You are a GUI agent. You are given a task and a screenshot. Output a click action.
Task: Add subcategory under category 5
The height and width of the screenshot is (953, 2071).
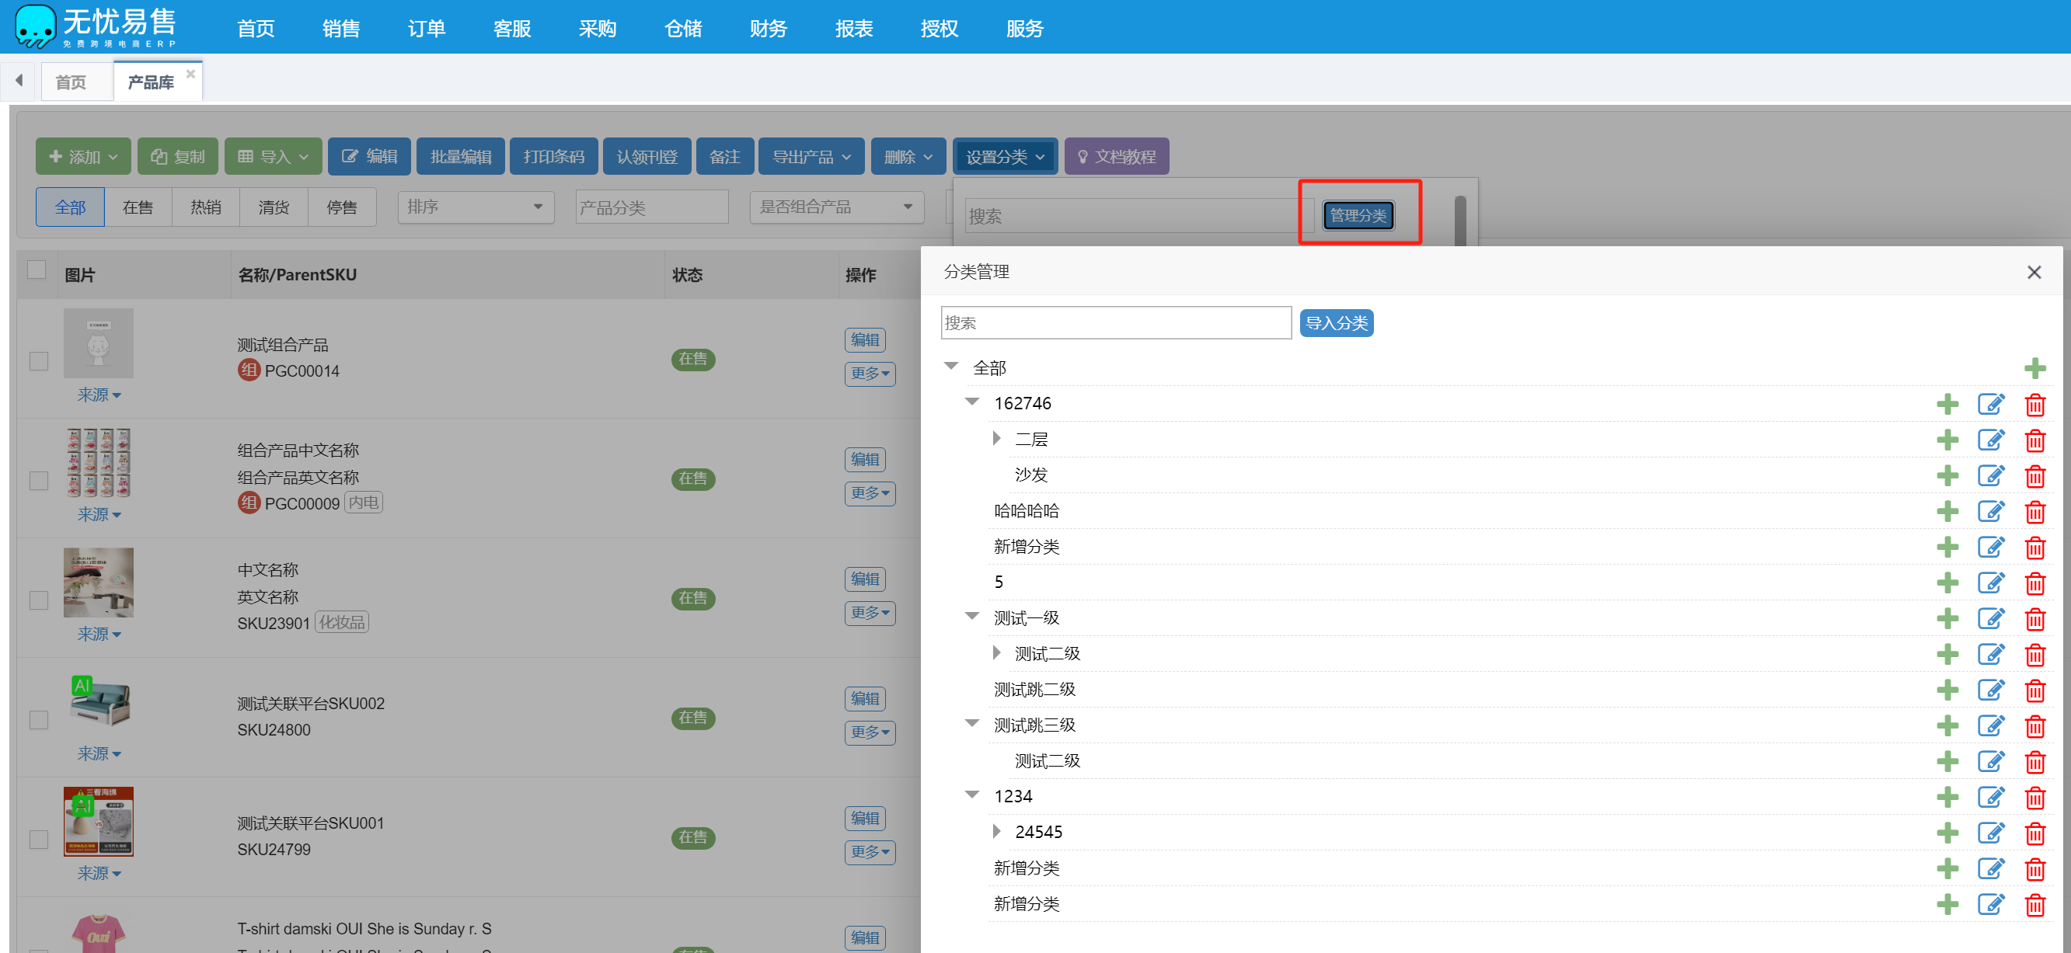pyautogui.click(x=1947, y=583)
